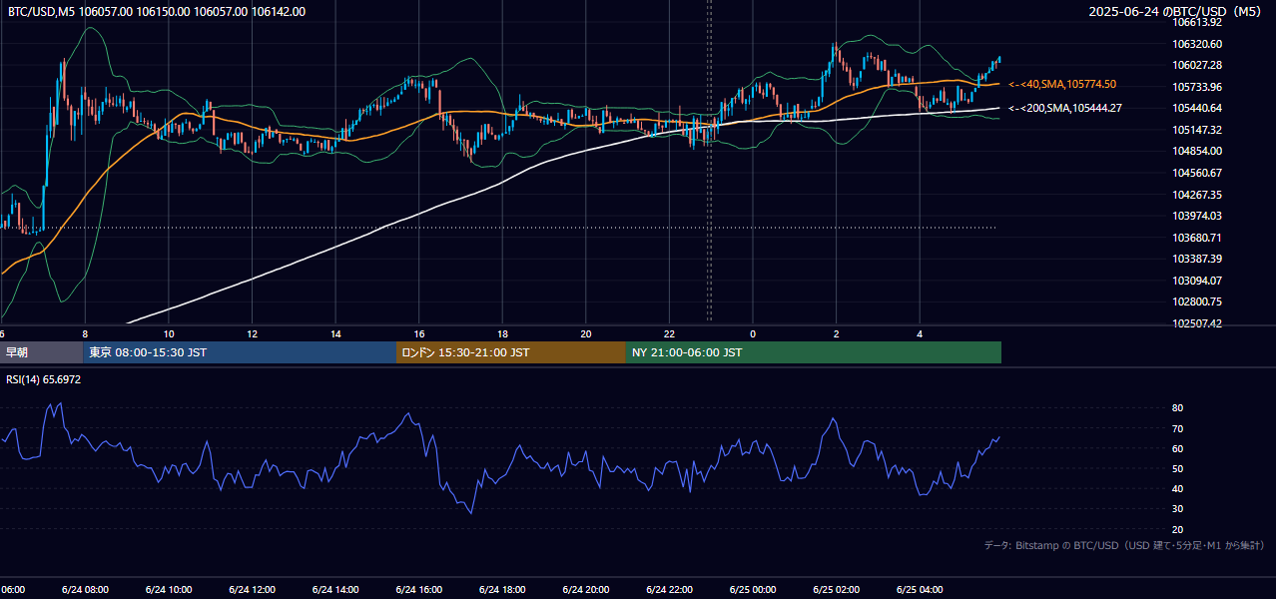Click the 6/25 04:00 date label
The height and width of the screenshot is (599, 1276).
point(920,589)
